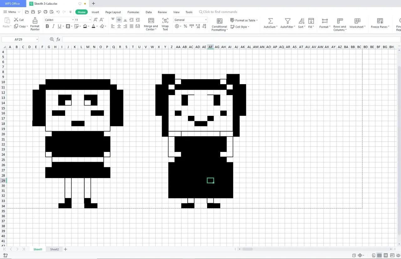Image resolution: width=401 pixels, height=259 pixels.
Task: Toggle center horizontal alignment
Action: 119,26
